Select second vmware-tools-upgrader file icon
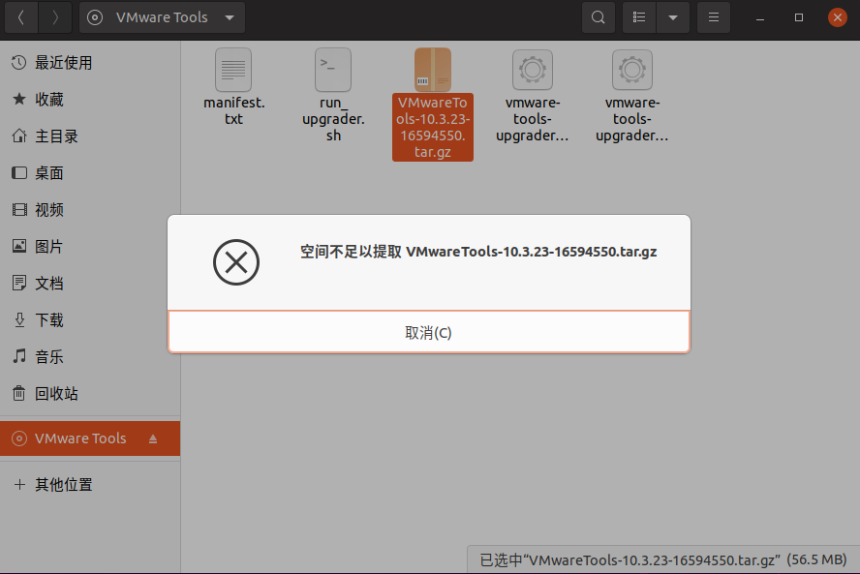This screenshot has width=860, height=574. coord(632,70)
